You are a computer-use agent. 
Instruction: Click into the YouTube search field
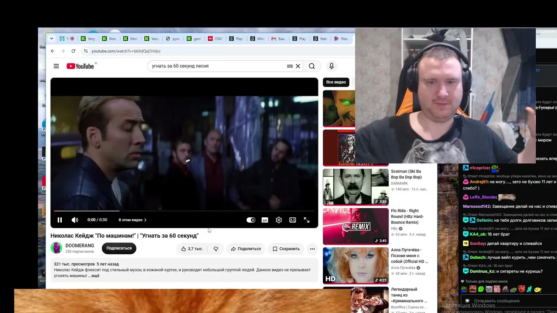[x=218, y=66]
